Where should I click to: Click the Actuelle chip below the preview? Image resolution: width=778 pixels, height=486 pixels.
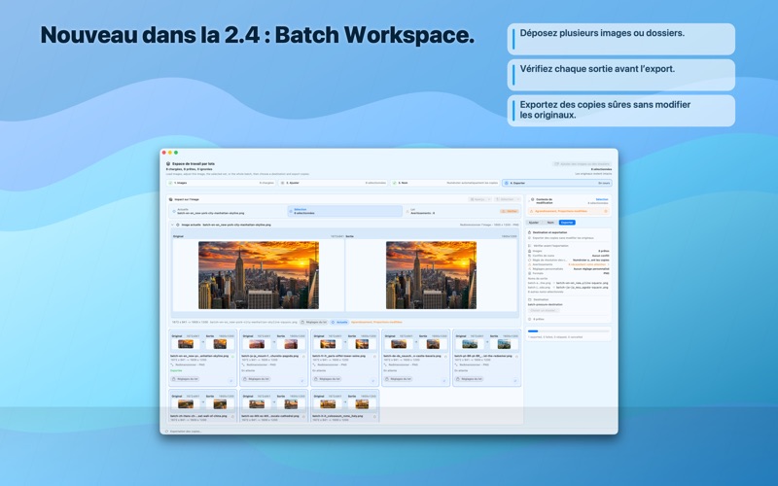[x=339, y=323]
